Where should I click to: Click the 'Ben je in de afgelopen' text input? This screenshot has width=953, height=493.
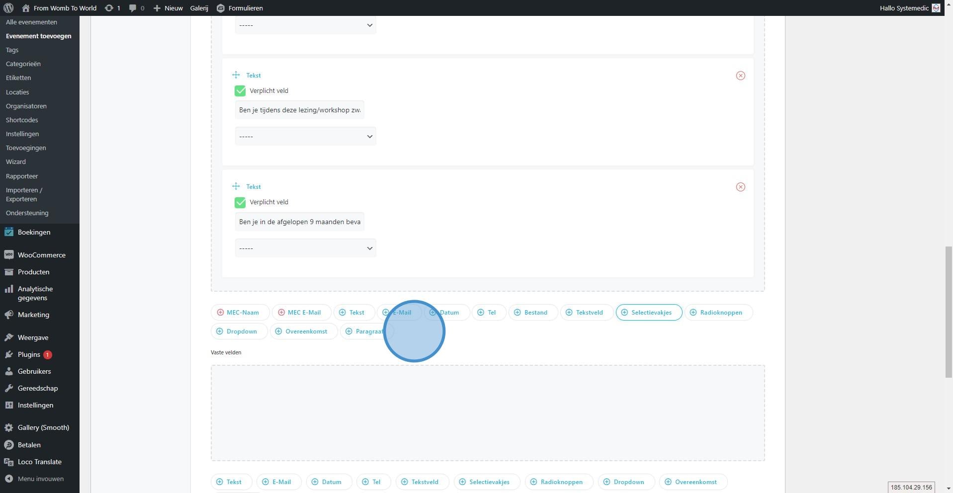[x=299, y=222]
